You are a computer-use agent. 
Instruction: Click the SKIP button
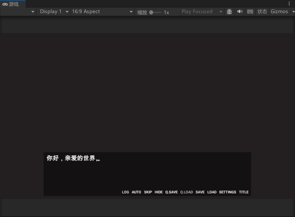(x=148, y=192)
